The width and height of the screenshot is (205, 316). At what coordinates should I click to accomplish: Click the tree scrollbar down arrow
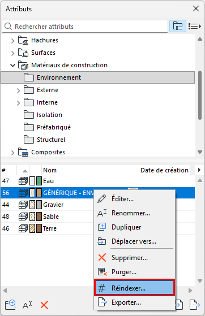[200, 152]
